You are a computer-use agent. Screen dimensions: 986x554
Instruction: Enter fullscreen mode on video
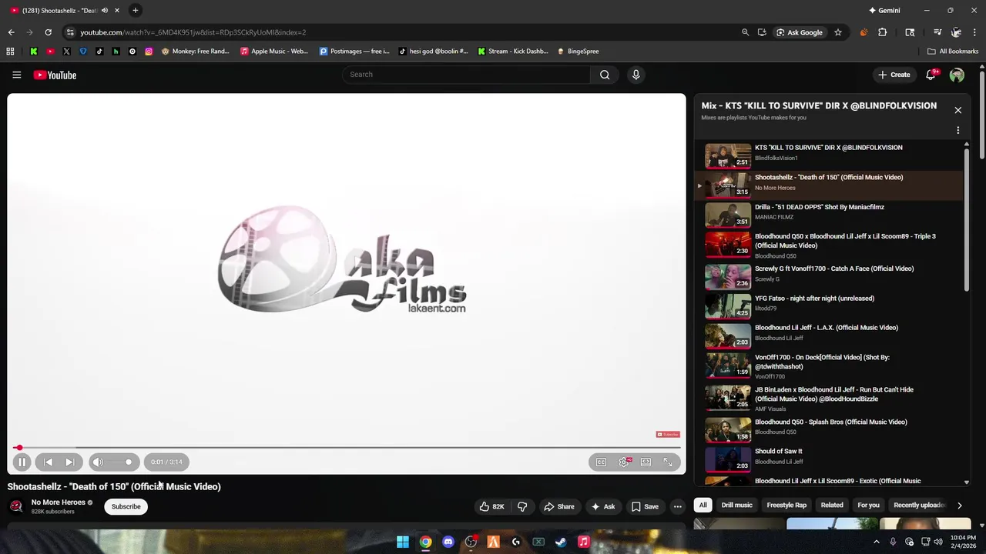[668, 462]
